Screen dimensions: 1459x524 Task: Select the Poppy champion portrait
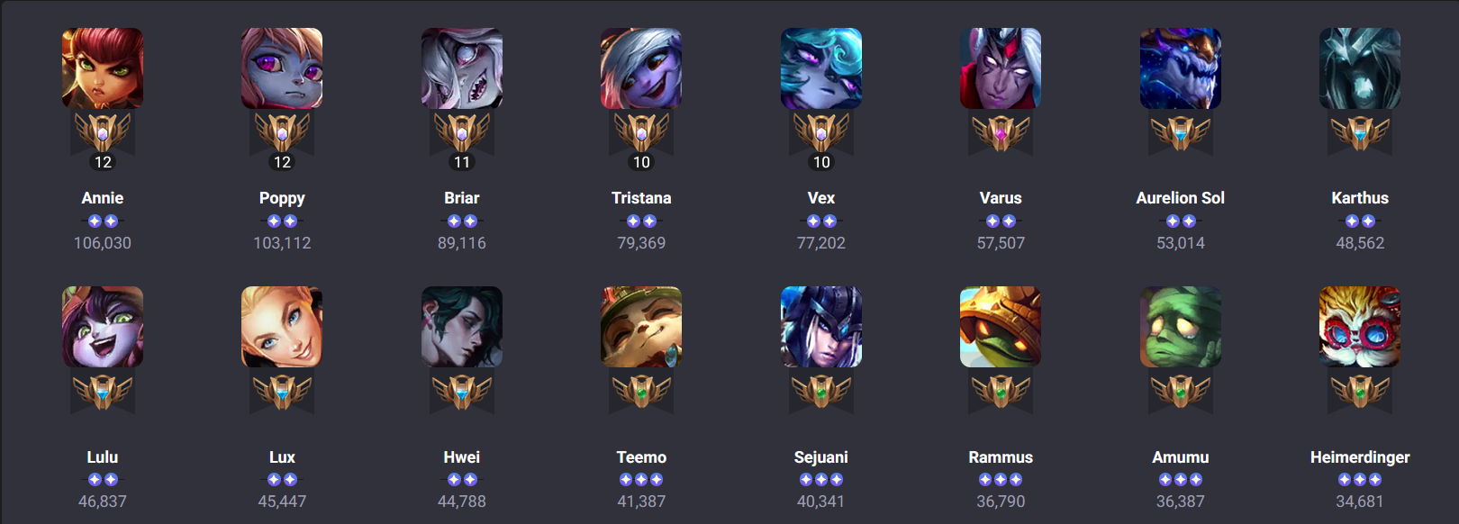282,68
